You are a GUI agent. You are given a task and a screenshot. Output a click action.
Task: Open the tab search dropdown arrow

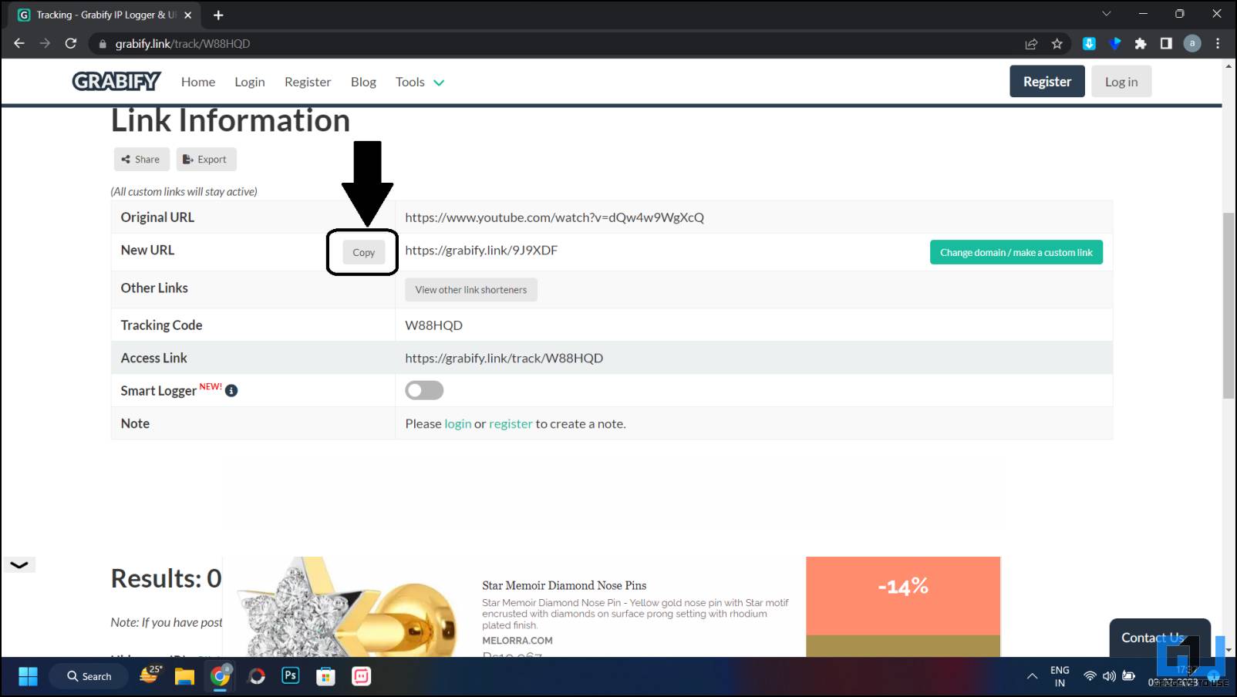coord(1107,14)
